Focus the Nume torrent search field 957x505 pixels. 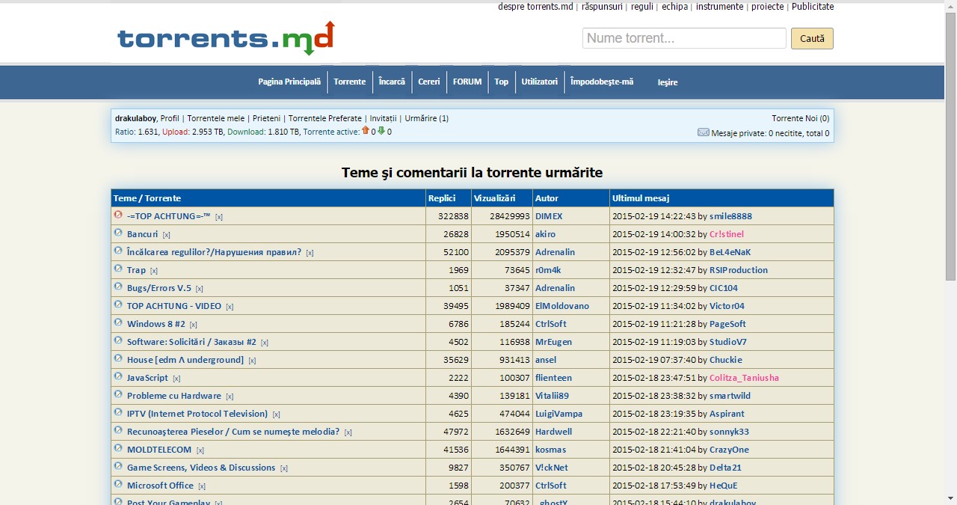point(684,38)
